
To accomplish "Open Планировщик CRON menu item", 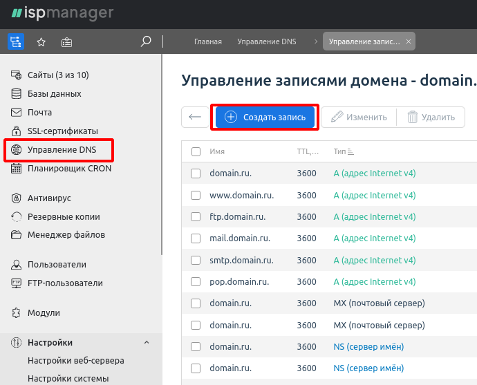I will [69, 169].
